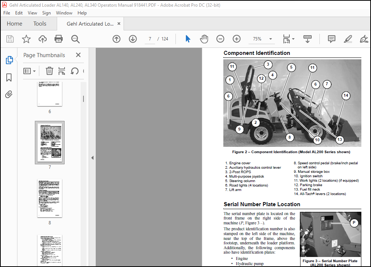Screen dimensions: 371x267
Task: Click list item '9. Manual storage box'
Action: 312,172
